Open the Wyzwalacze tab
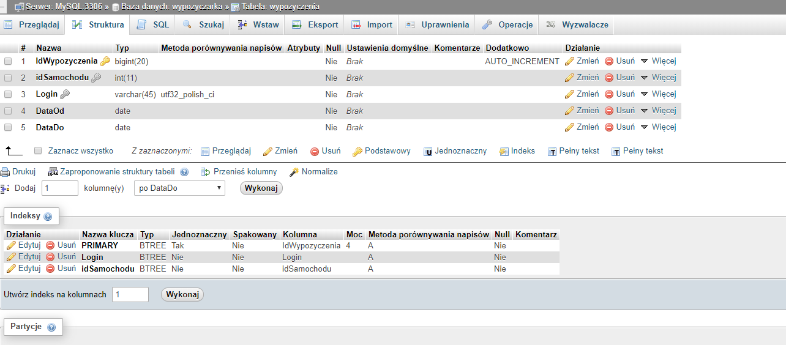The height and width of the screenshot is (345, 786). pyautogui.click(x=577, y=25)
